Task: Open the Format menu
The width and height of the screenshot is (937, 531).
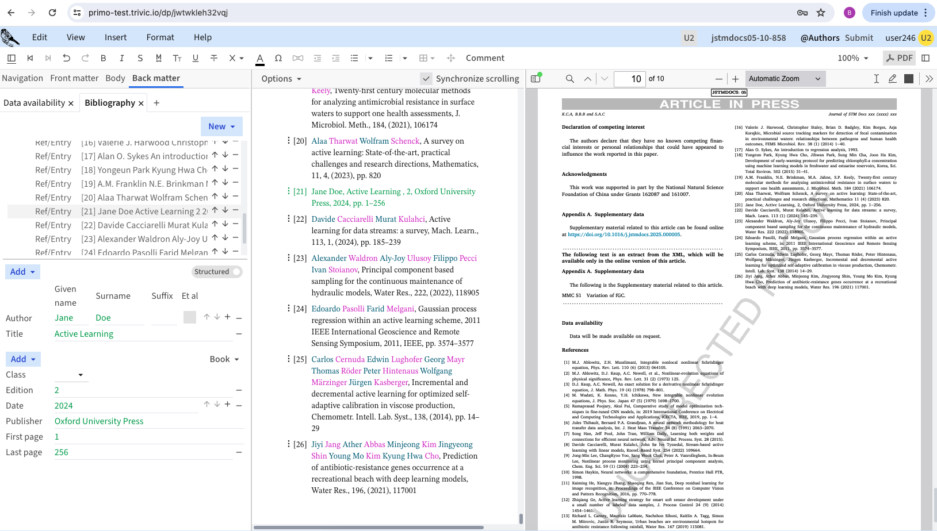Action: point(160,37)
